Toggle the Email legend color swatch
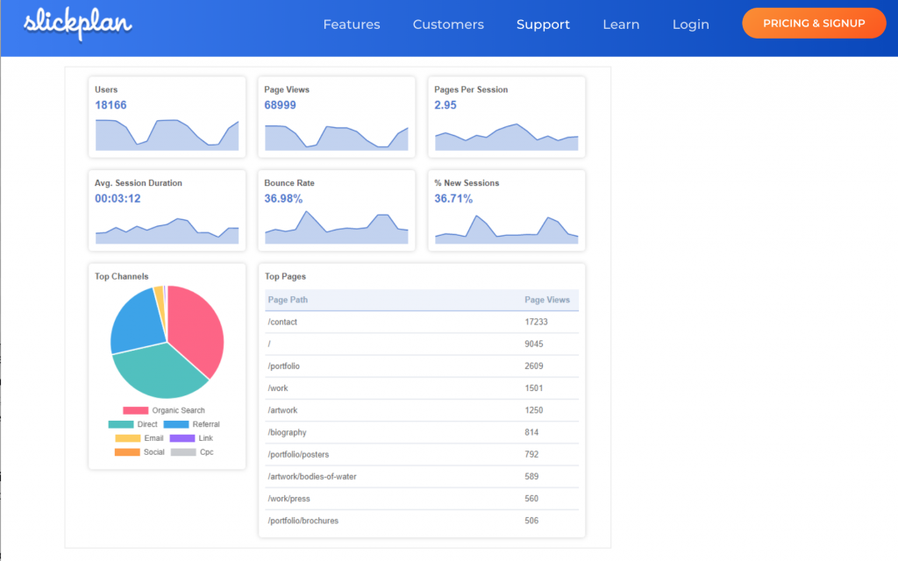The height and width of the screenshot is (561, 898). pos(127,438)
